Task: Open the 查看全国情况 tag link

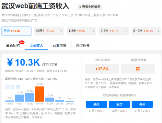Action: pyautogui.click(x=90, y=7)
